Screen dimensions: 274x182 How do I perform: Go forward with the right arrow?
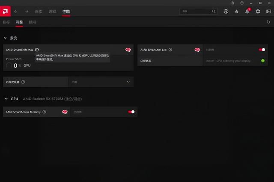[x=27, y=12]
